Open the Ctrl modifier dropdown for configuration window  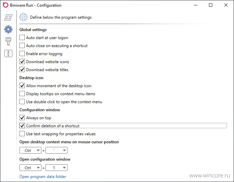[x=30, y=168]
